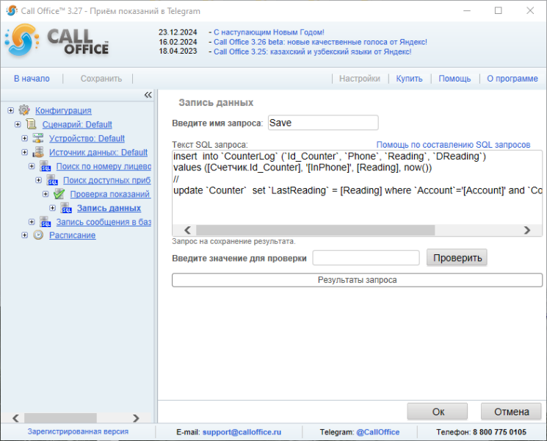Click the Зарегистрированная версия status text

coord(78,431)
